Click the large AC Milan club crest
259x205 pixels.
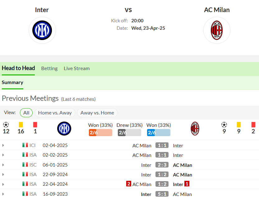click(x=217, y=30)
